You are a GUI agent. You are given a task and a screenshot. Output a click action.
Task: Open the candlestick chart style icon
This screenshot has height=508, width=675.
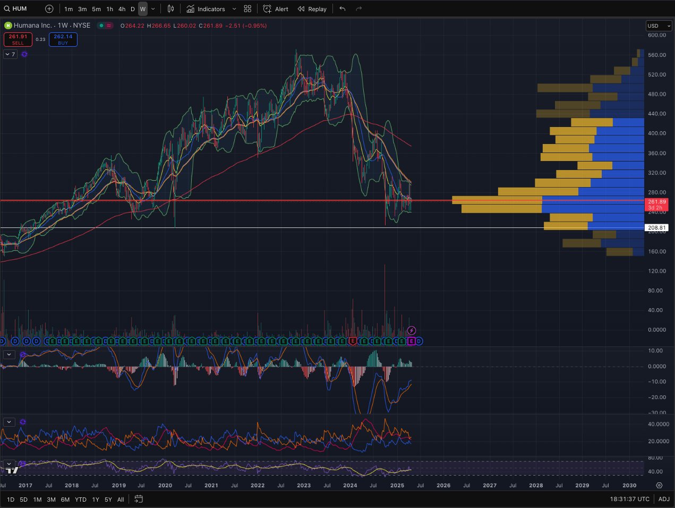click(170, 9)
